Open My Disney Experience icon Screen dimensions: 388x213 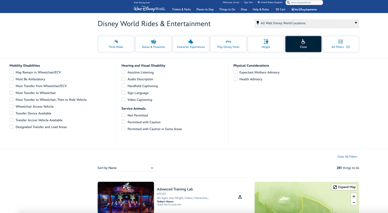(x=304, y=10)
